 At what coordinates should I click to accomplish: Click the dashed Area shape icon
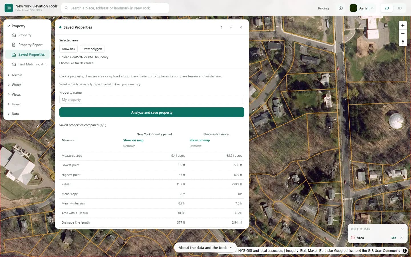tap(353, 238)
